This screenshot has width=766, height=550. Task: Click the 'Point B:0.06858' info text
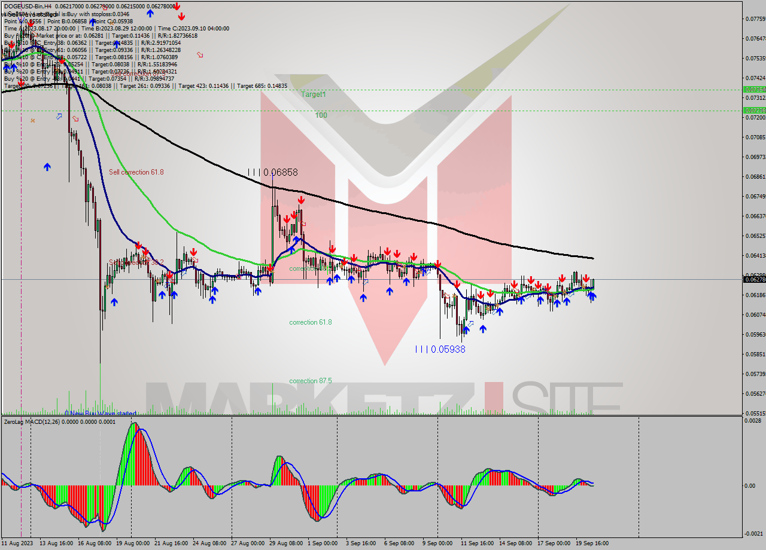[x=66, y=21]
